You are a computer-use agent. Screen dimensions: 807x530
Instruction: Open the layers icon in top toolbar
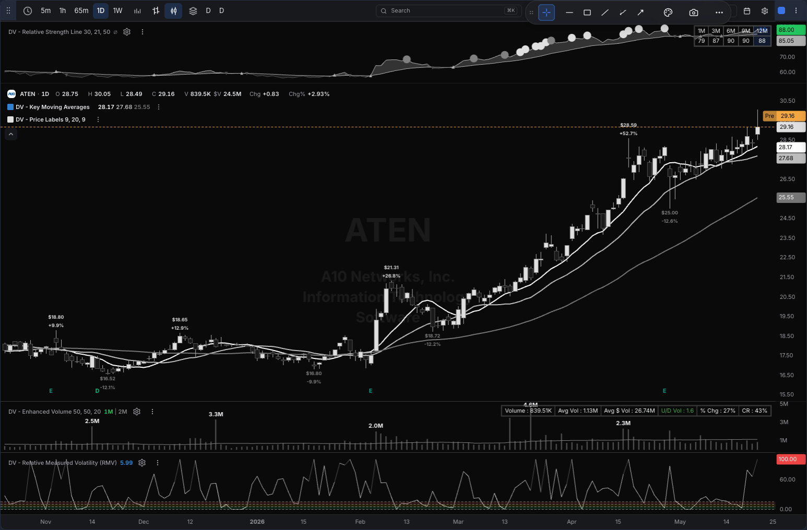pyautogui.click(x=193, y=10)
